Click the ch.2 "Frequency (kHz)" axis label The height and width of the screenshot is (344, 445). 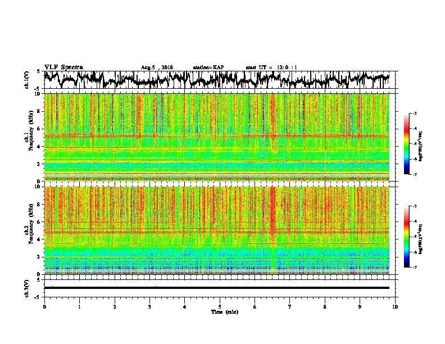click(30, 224)
